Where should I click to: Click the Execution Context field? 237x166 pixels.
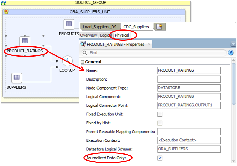point(189,141)
